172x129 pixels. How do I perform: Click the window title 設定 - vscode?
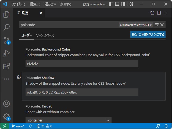pos(95,4)
